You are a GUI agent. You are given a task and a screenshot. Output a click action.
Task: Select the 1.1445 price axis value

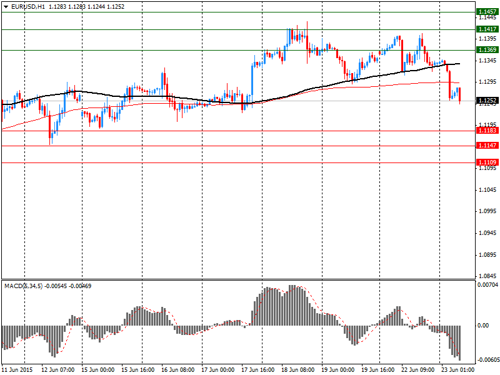tap(487, 17)
